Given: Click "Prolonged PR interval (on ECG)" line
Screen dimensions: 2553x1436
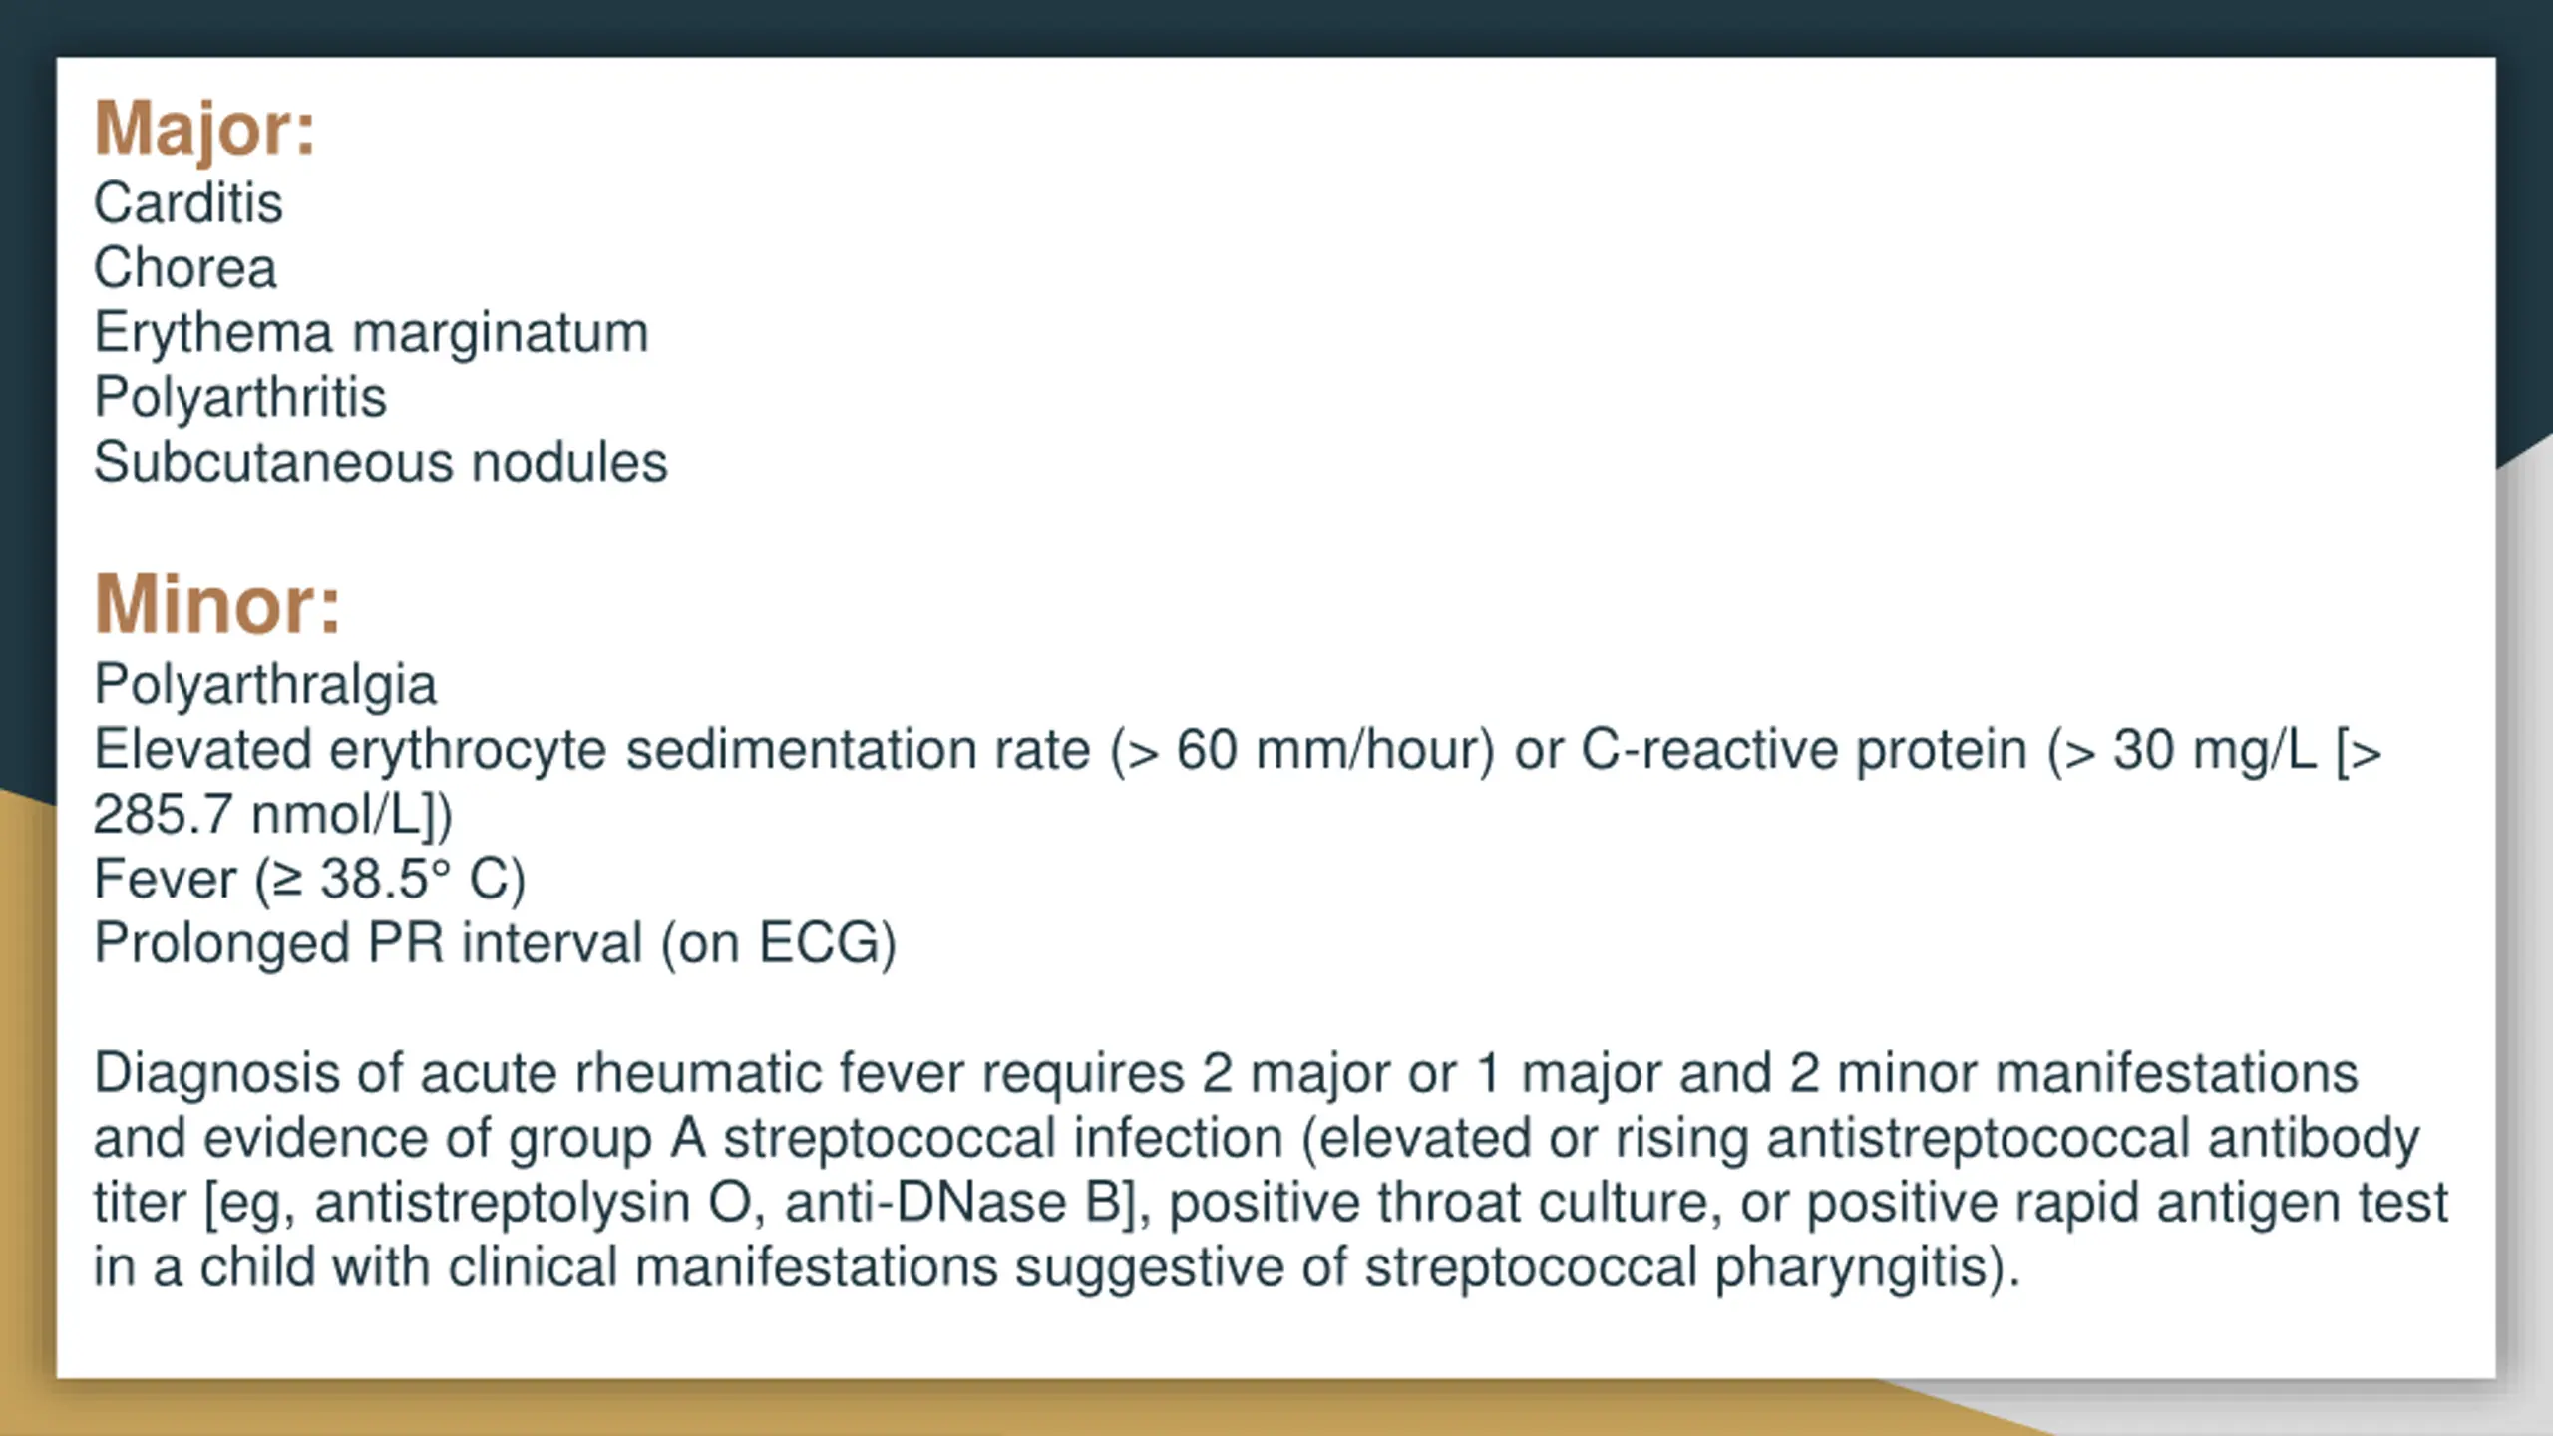Looking at the screenshot, I should (x=496, y=944).
